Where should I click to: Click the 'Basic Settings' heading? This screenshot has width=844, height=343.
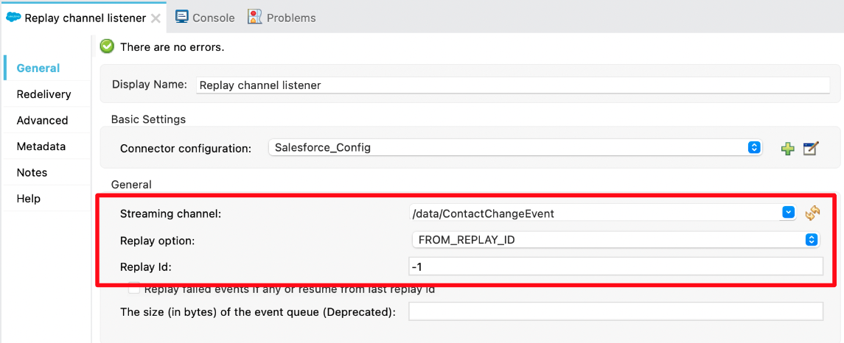point(149,119)
